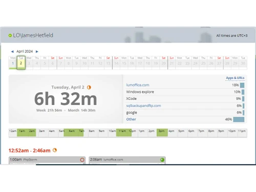Click the google row

point(185,113)
